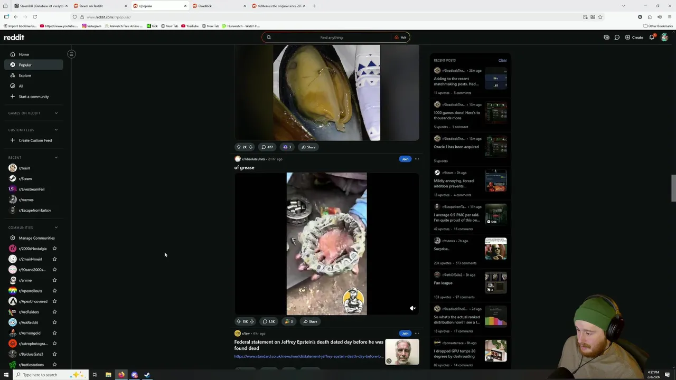676x380 pixels.
Task: Select Popular in the sidebar
Action: point(33,65)
